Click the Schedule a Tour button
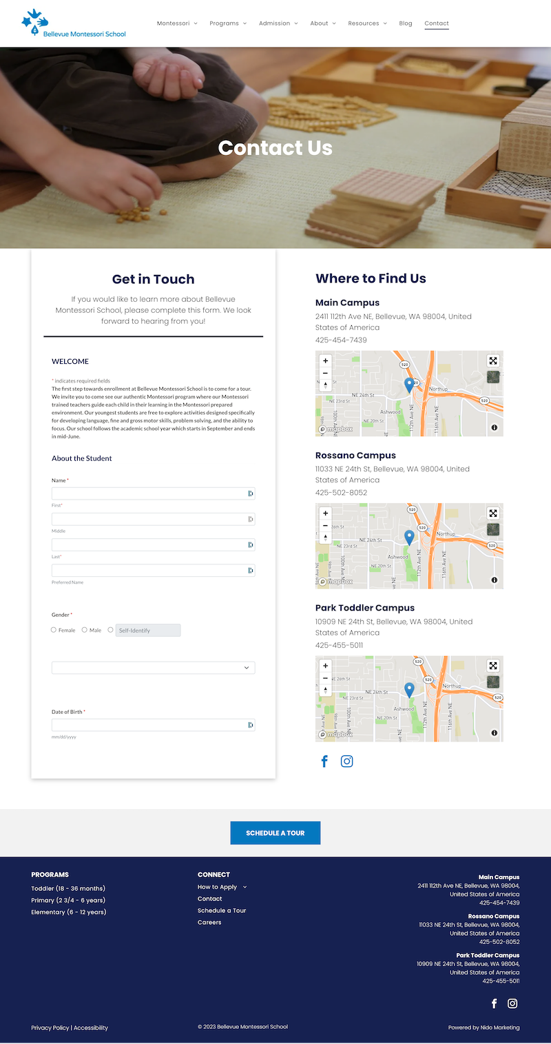The height and width of the screenshot is (1044, 551). [x=275, y=833]
